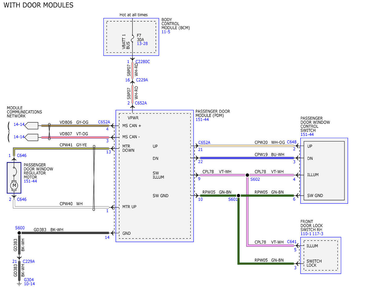This screenshot has width=371, height=287.
Task: Click connector C229A next to pin 21
Action: (x=29, y=261)
